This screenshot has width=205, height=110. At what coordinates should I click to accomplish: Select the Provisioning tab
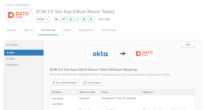[x=48, y=30]
